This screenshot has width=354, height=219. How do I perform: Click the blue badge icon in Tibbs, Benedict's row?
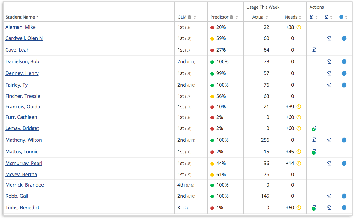pyautogui.click(x=344, y=208)
